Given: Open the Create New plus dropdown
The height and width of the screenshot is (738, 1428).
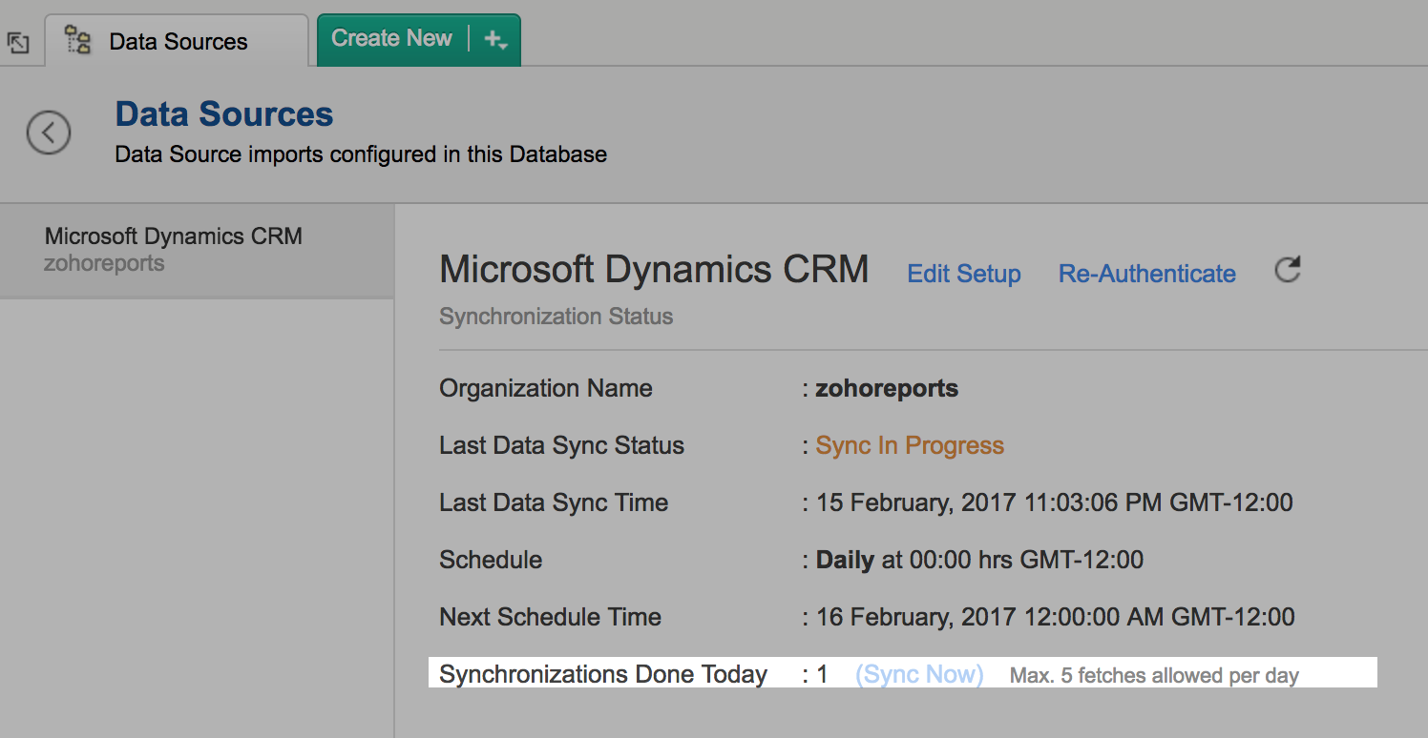Looking at the screenshot, I should pyautogui.click(x=495, y=40).
